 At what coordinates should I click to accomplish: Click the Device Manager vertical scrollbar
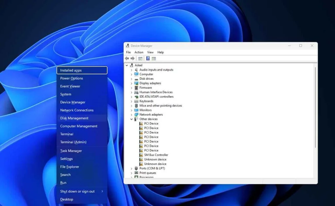pyautogui.click(x=315, y=107)
